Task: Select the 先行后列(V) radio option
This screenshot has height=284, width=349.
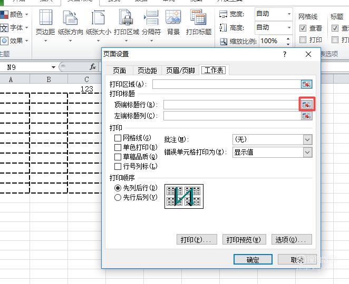Action: (x=118, y=197)
